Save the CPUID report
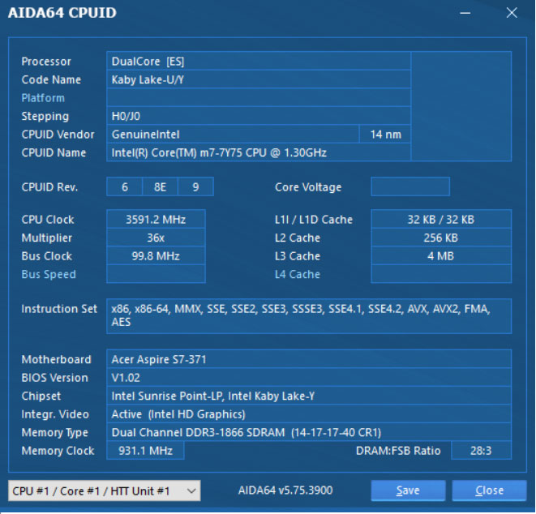The height and width of the screenshot is (514, 536). tap(408, 490)
